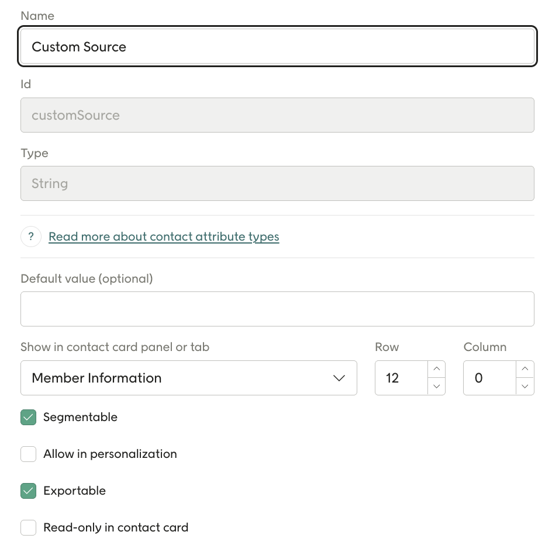This screenshot has height=549, width=552.
Task: Click the down arrow to decrease Row
Action: pyautogui.click(x=437, y=387)
